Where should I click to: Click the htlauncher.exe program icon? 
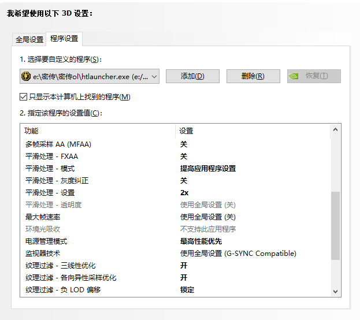point(26,76)
